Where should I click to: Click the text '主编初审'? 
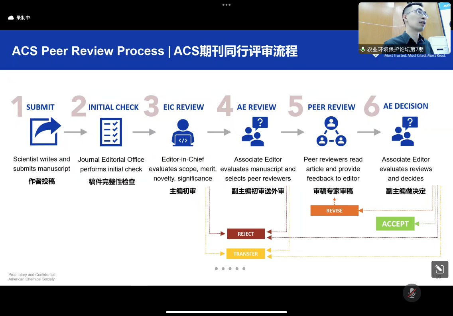(183, 191)
